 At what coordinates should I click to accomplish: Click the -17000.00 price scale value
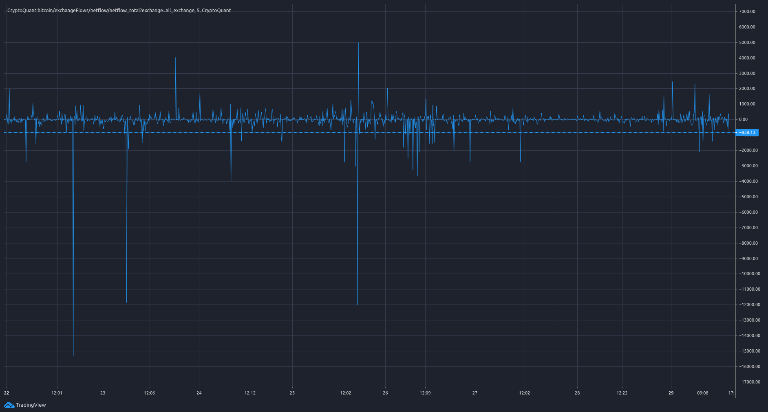[748, 381]
